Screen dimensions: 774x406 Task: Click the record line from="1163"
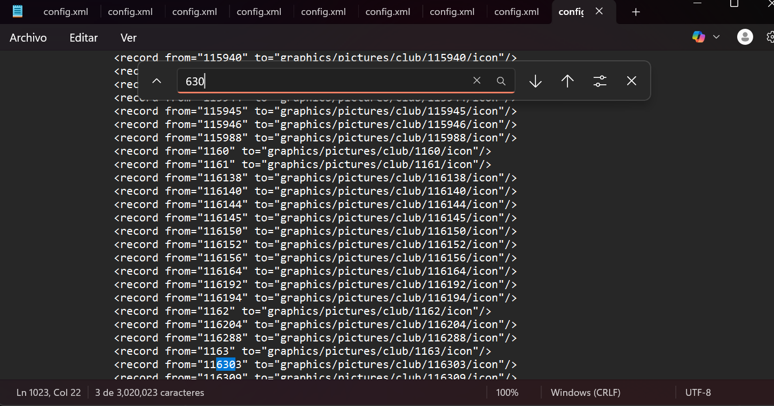(x=303, y=351)
